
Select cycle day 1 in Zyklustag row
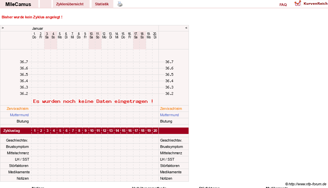point(35,131)
